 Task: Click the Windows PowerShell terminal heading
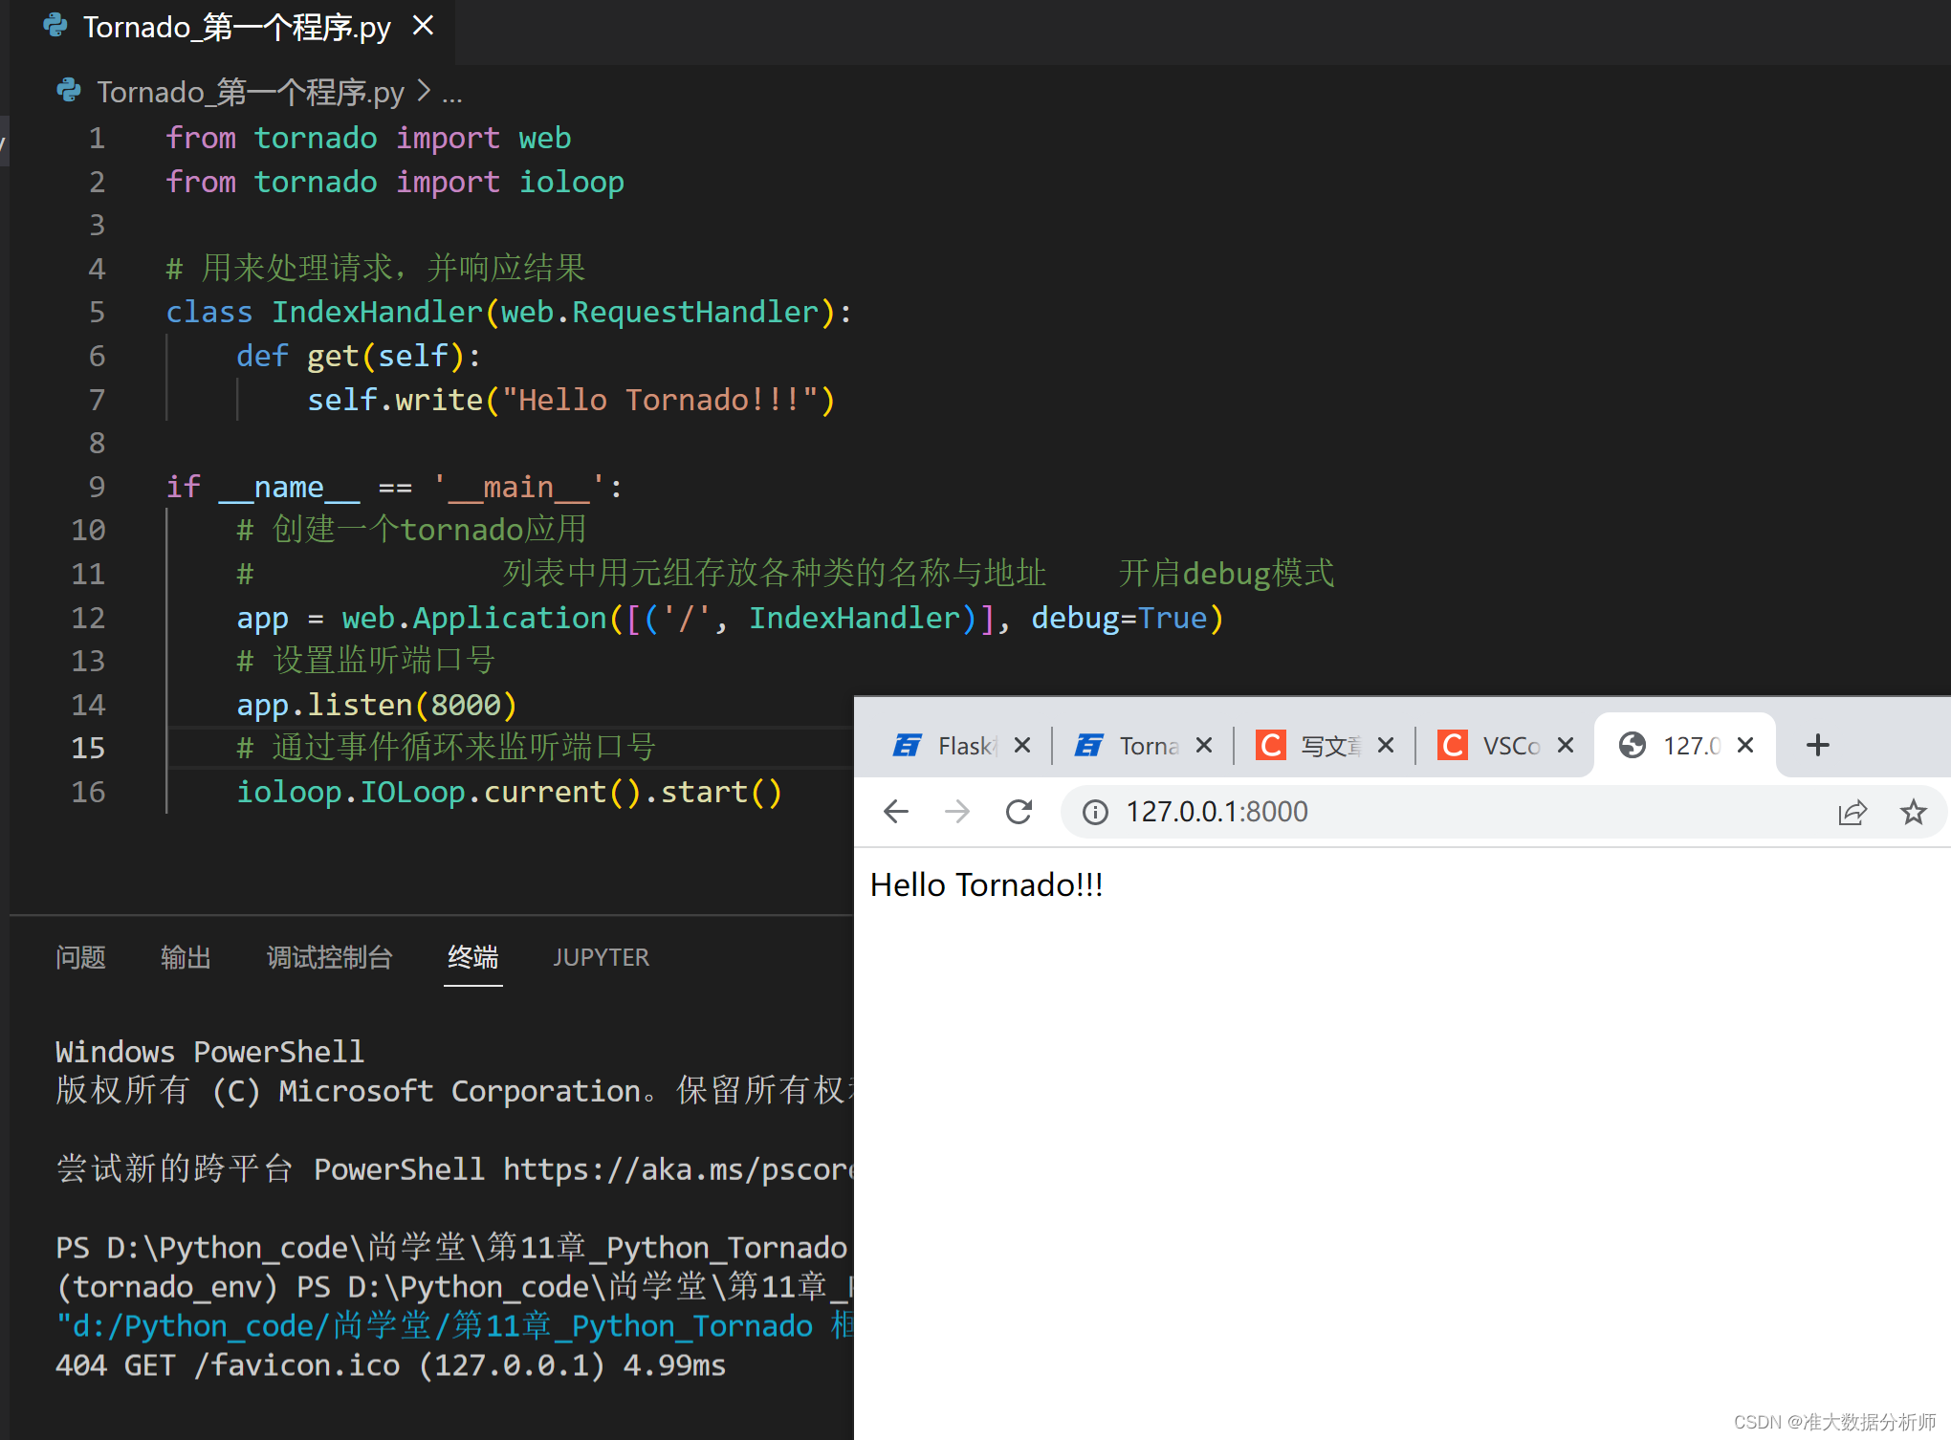[209, 1052]
